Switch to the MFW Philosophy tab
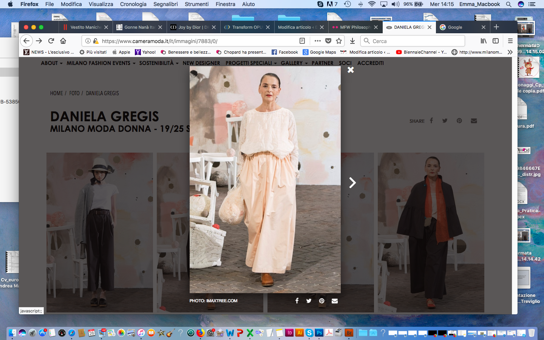 pos(354,27)
